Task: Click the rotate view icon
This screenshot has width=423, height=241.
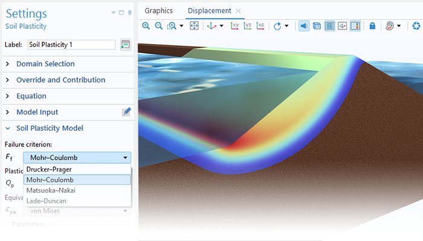Action: pyautogui.click(x=277, y=26)
